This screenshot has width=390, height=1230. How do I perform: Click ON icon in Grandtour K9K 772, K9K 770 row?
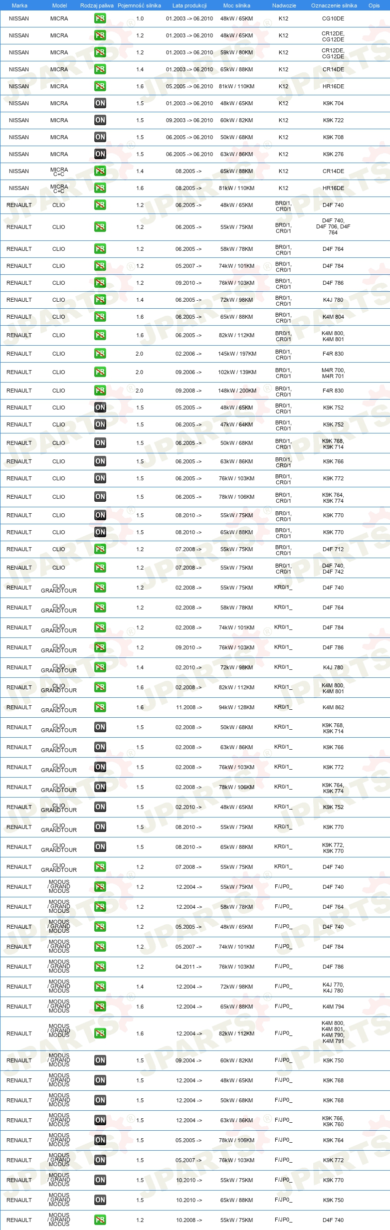[100, 847]
